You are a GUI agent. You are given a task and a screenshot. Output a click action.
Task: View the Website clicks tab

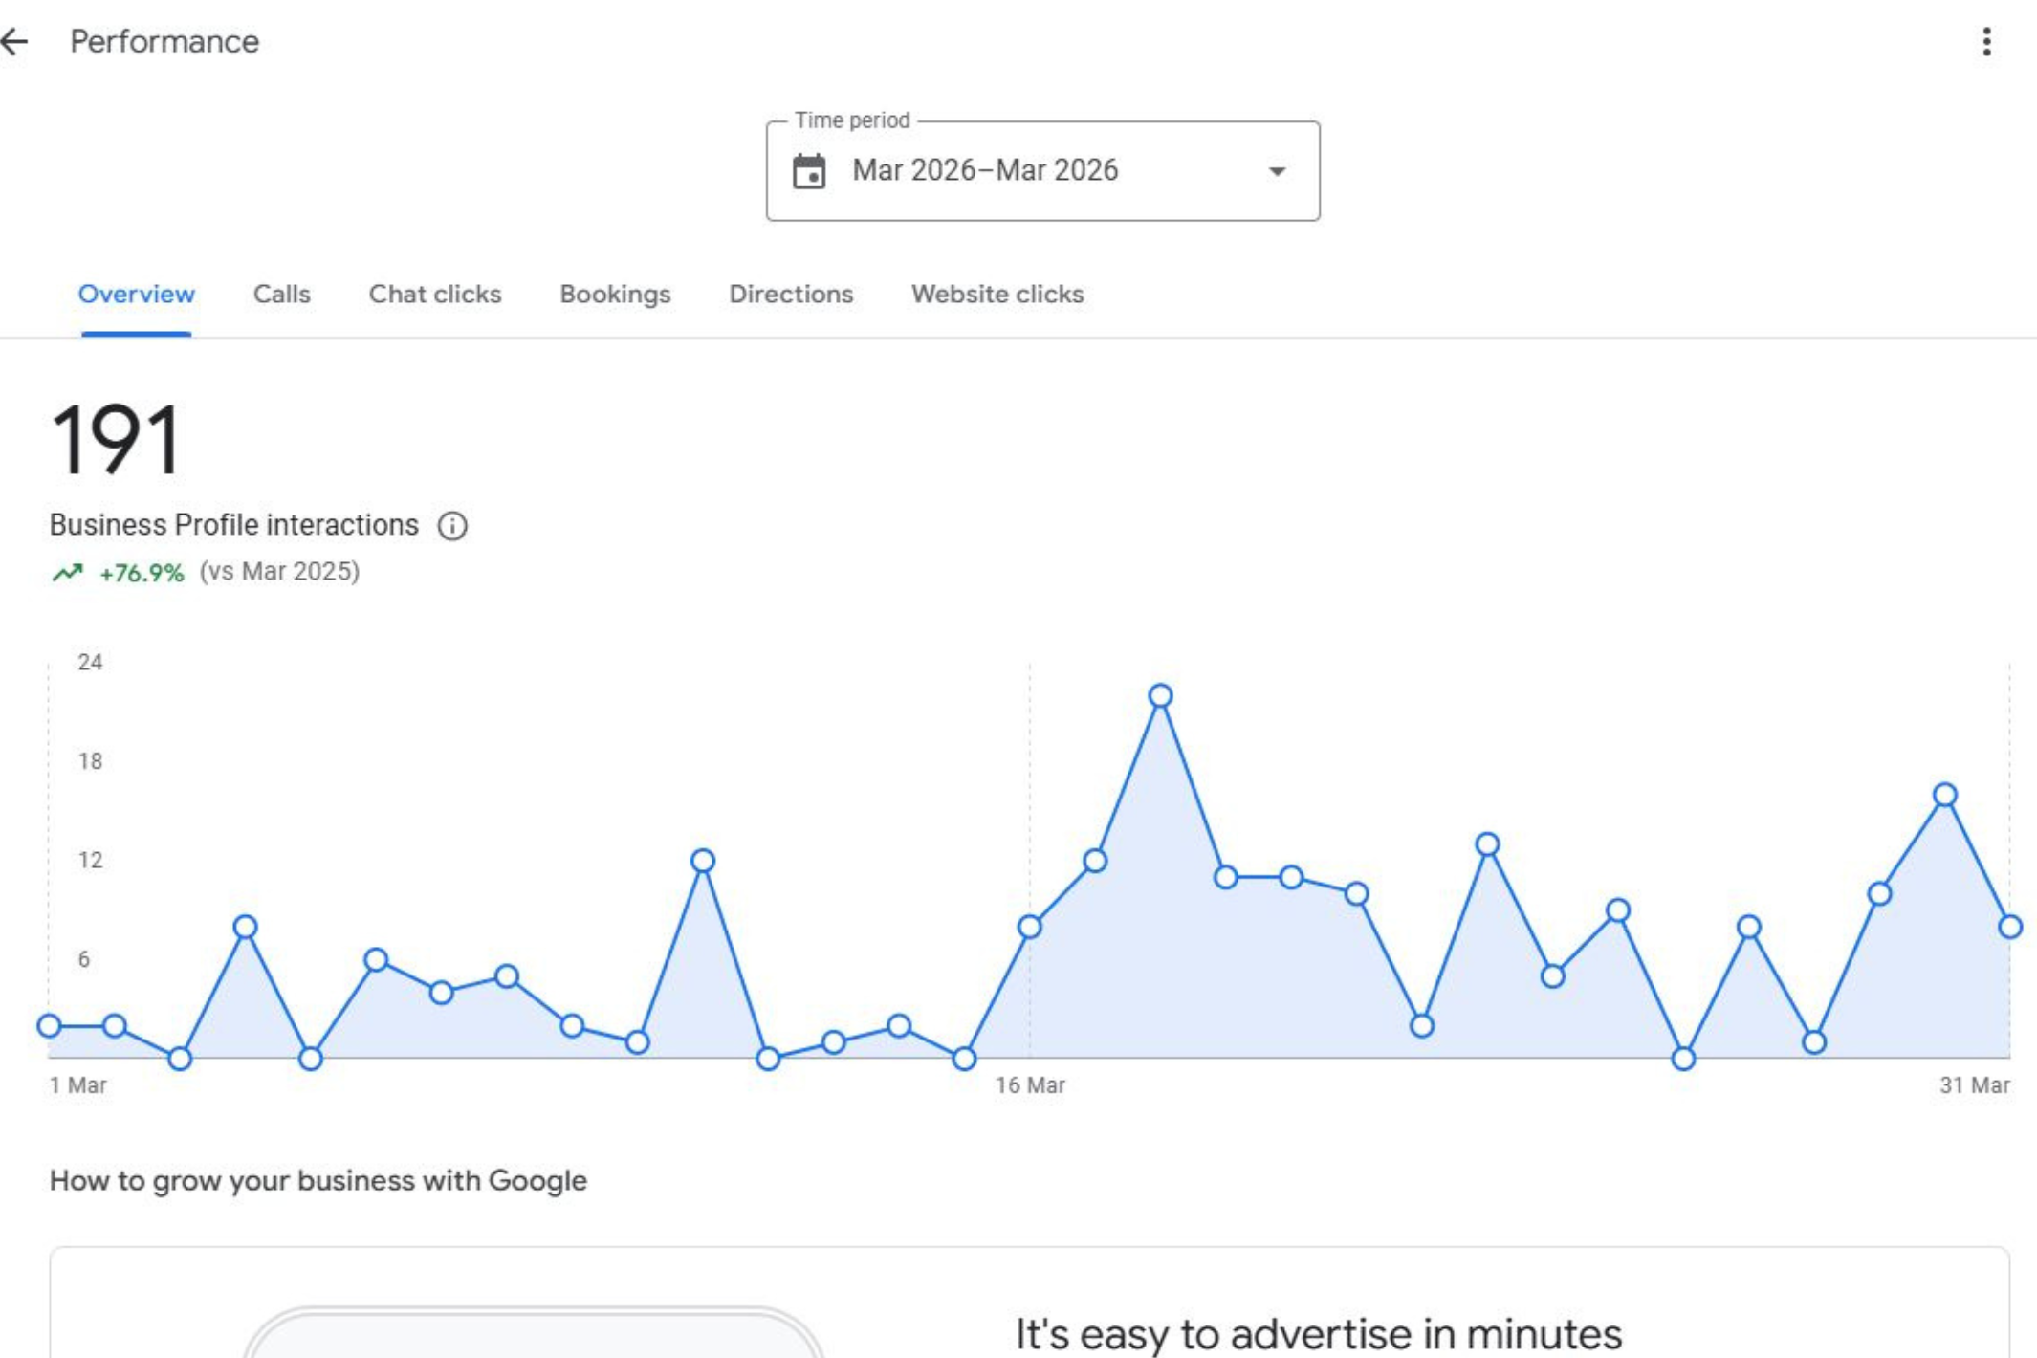coord(997,294)
